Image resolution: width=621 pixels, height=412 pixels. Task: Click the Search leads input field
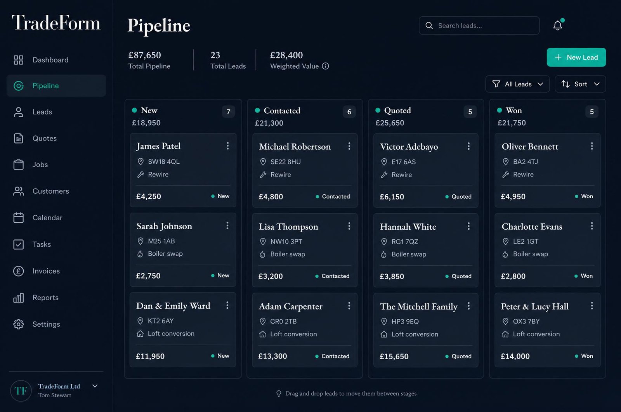[479, 26]
